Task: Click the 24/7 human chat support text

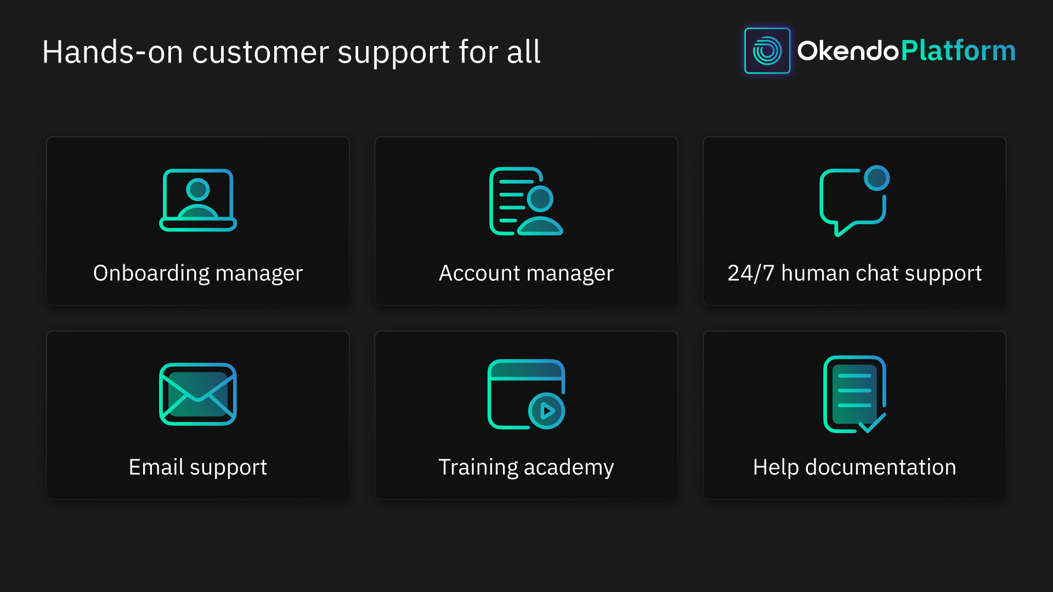Action: pos(854,273)
